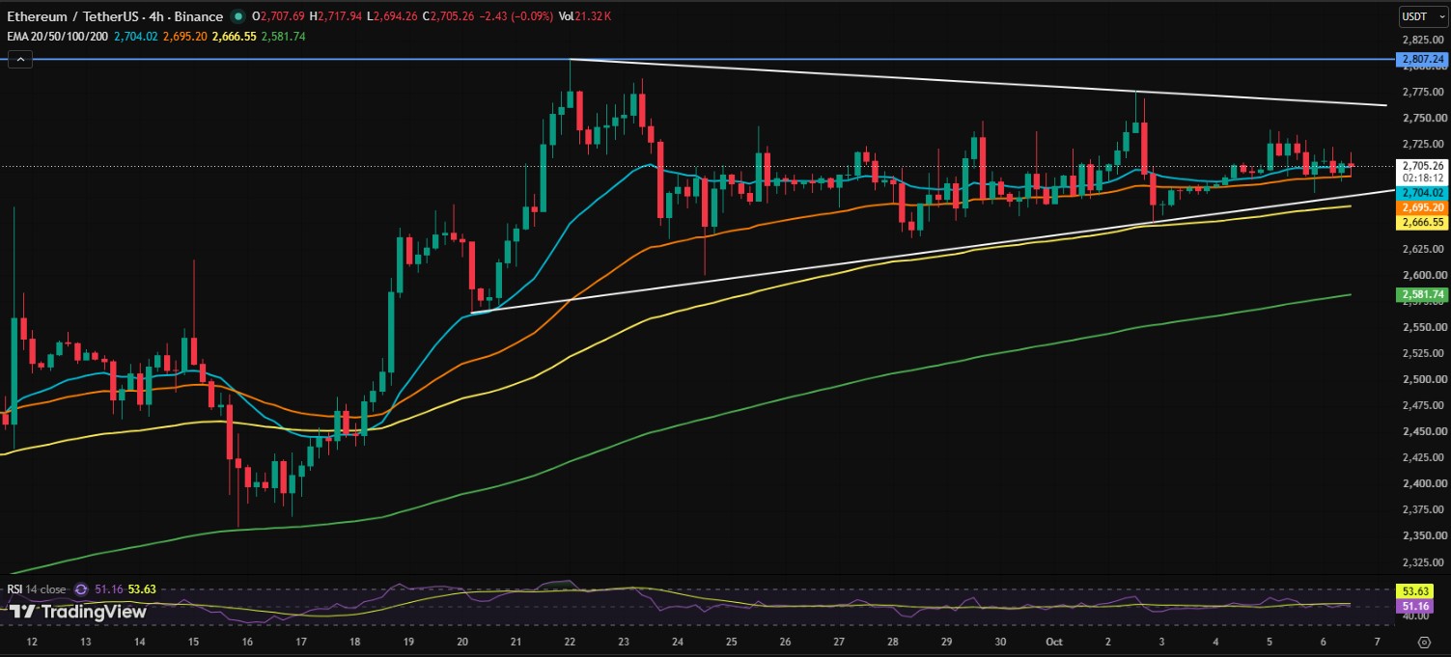Open the USDT currency dropdown
Screen dimensions: 1451x657
(x=1423, y=16)
